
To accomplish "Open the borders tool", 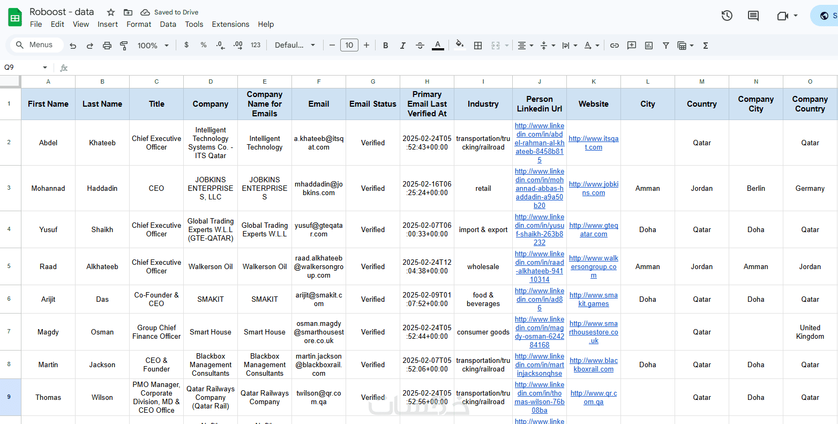I will [478, 46].
